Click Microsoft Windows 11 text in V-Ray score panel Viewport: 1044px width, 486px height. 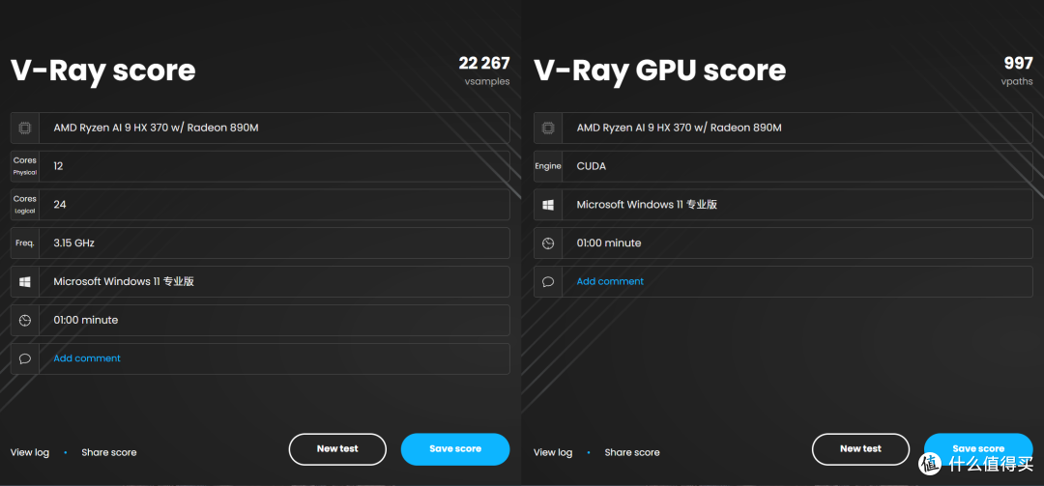coord(124,281)
